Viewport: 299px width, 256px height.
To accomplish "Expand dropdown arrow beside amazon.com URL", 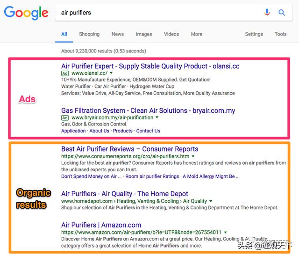I will 225,232.
